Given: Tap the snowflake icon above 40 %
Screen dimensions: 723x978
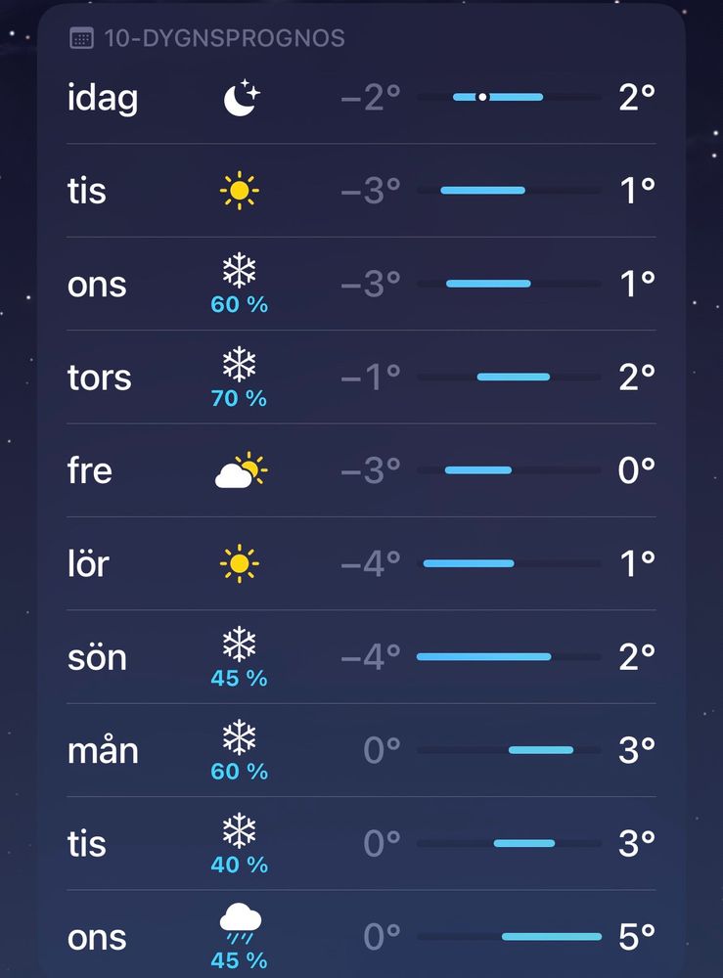Looking at the screenshot, I should coord(239,830).
